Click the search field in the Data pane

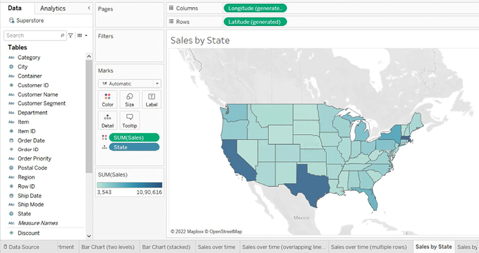pyautogui.click(x=31, y=36)
